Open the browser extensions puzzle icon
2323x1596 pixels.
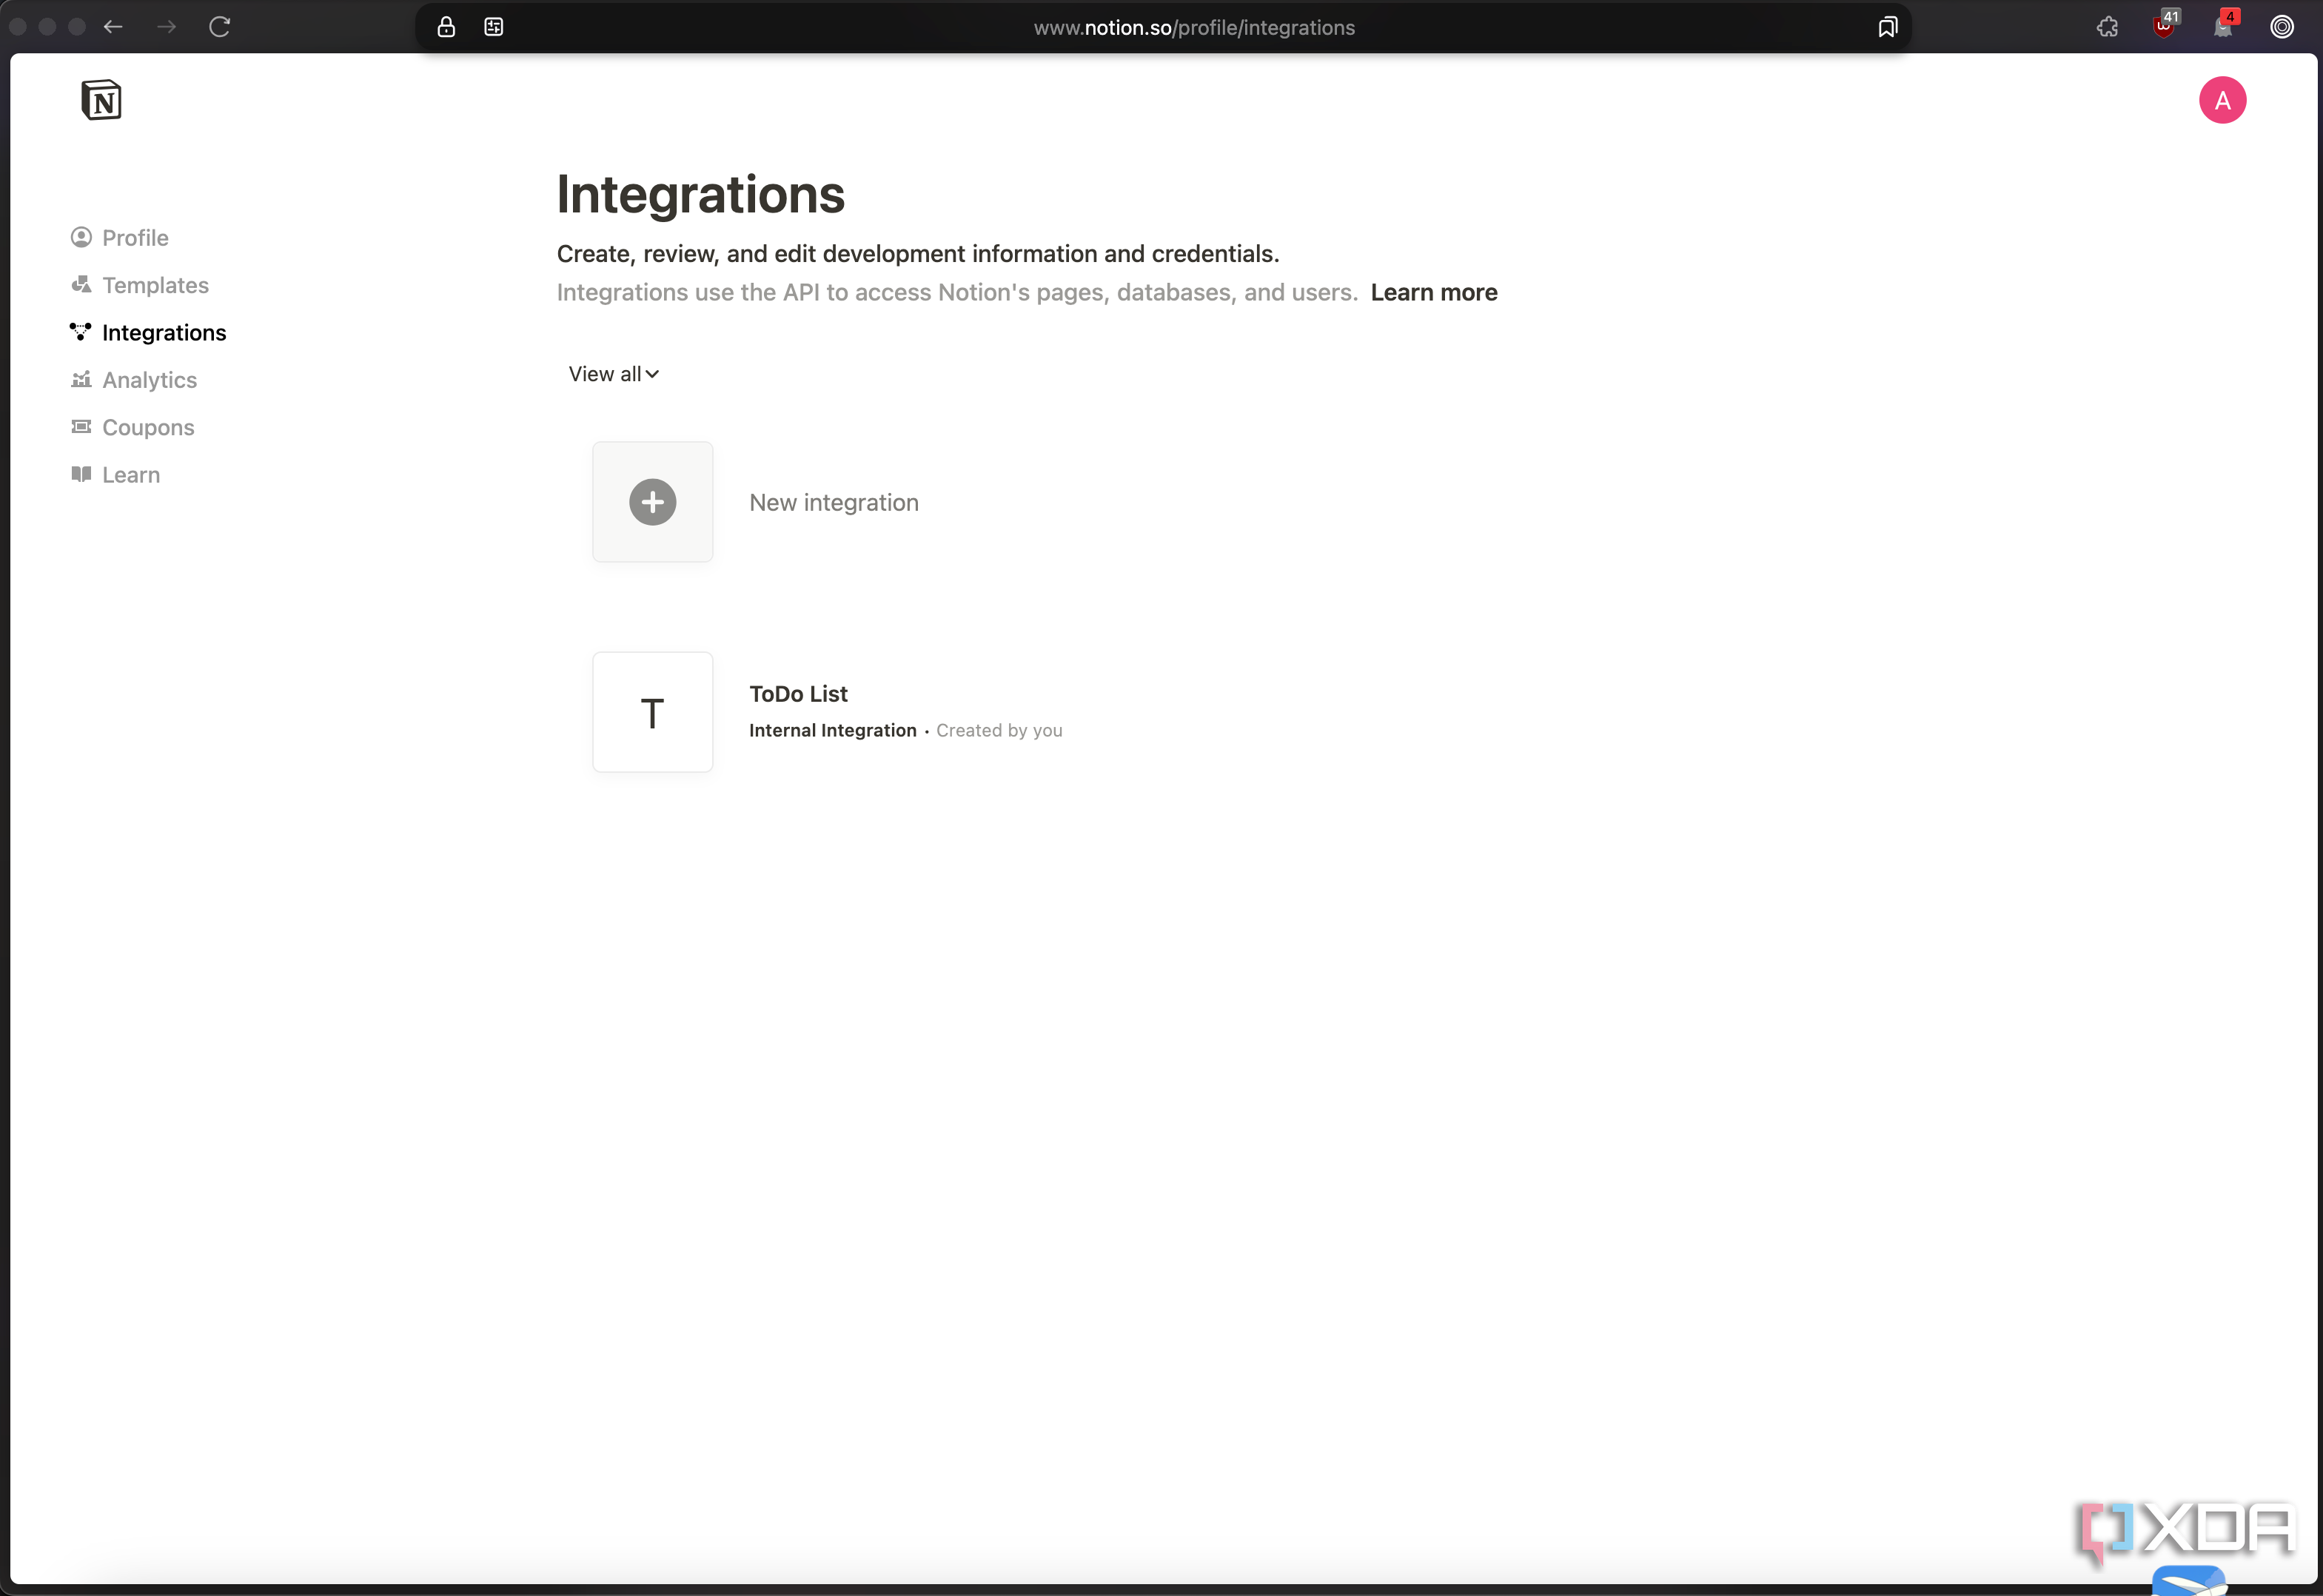(x=2107, y=27)
